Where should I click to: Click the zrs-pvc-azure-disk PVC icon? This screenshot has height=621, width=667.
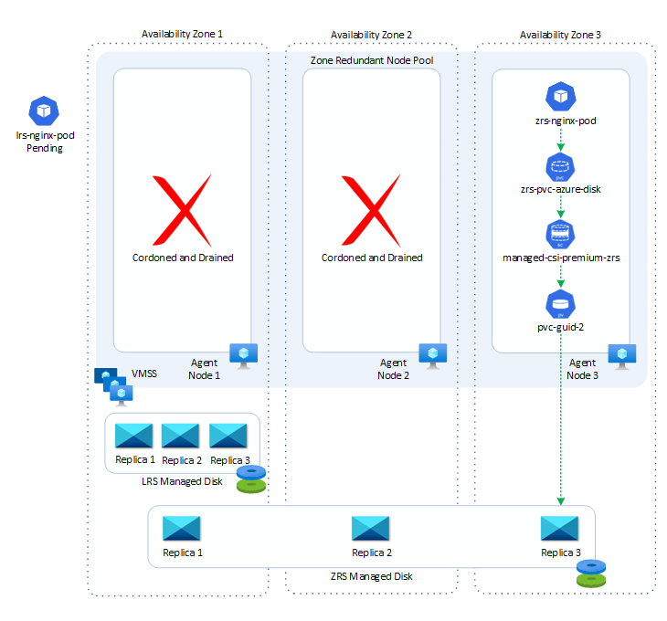click(x=560, y=167)
